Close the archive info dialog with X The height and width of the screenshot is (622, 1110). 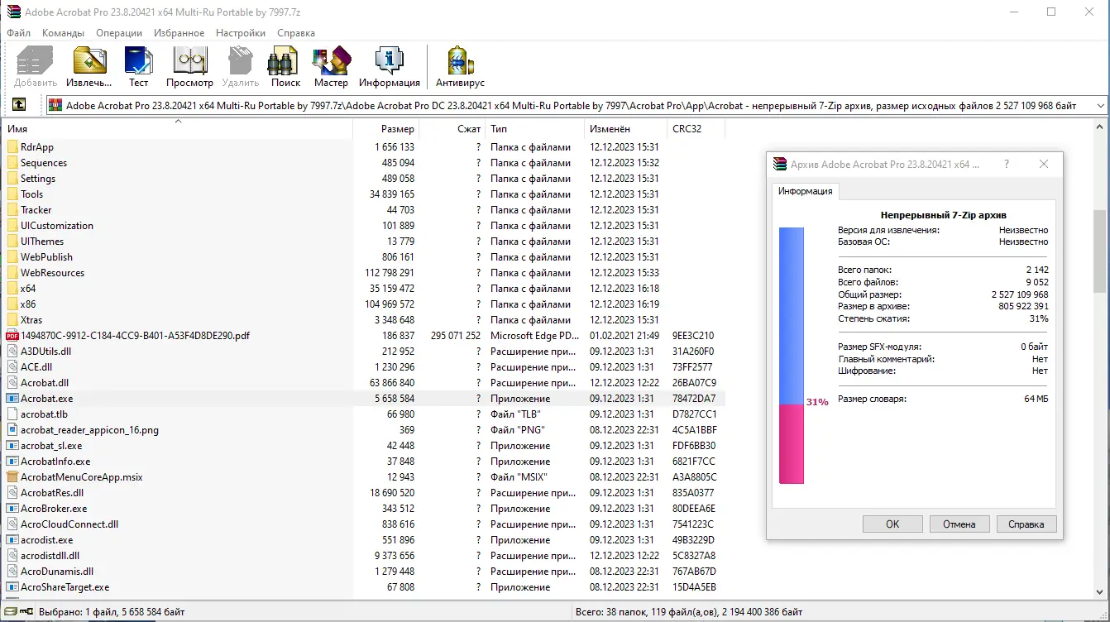coord(1044,164)
